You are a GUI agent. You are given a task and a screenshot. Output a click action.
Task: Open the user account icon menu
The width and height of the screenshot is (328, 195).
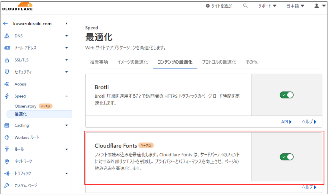[319, 6]
